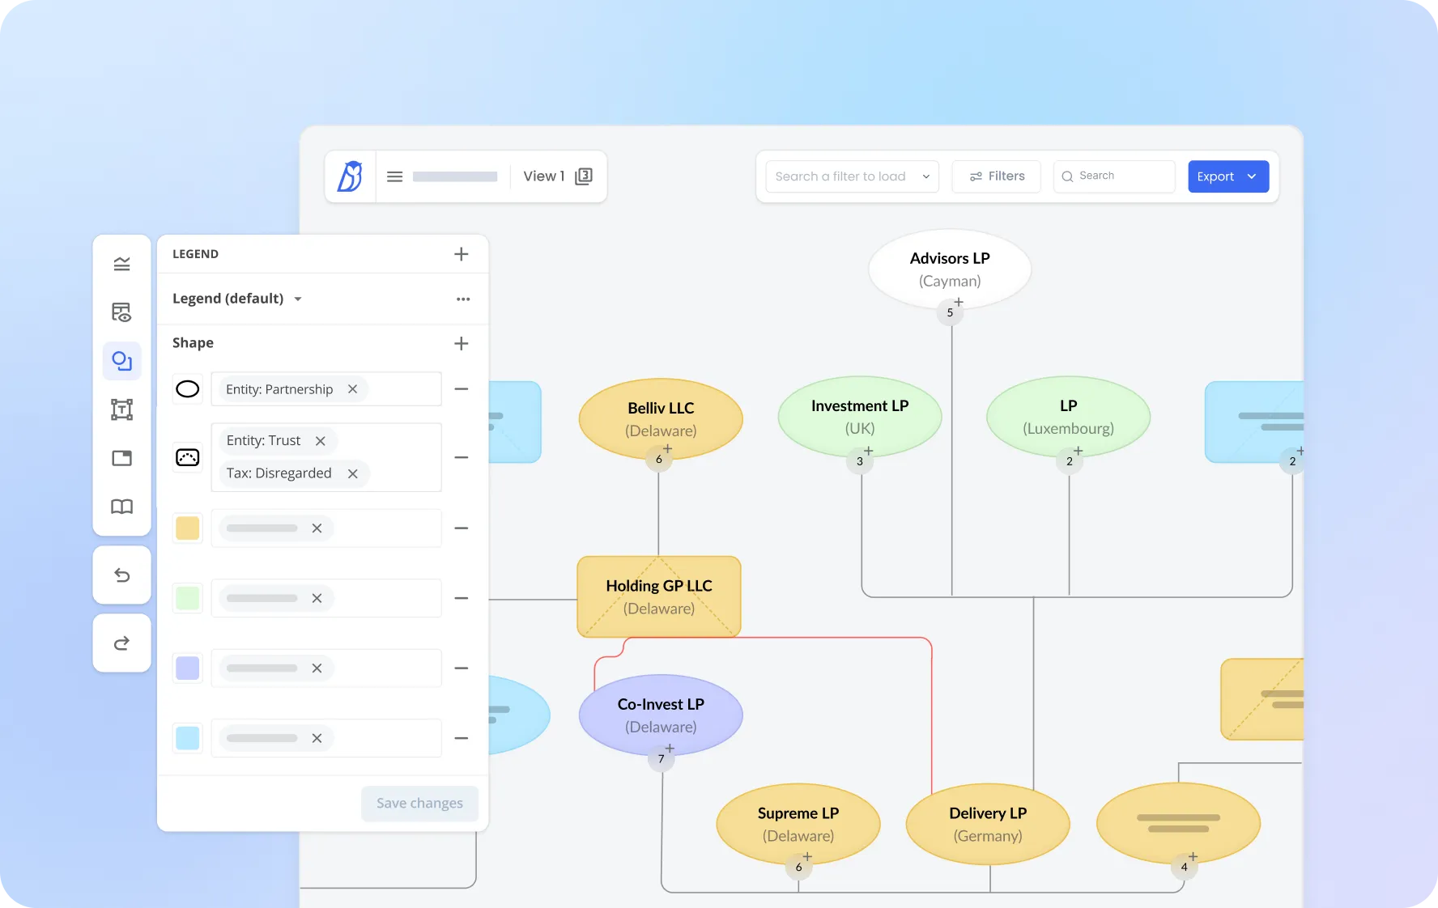Expand Co-Invest LP node plus icon
Viewport: 1438px width, 908px height.
[670, 749]
